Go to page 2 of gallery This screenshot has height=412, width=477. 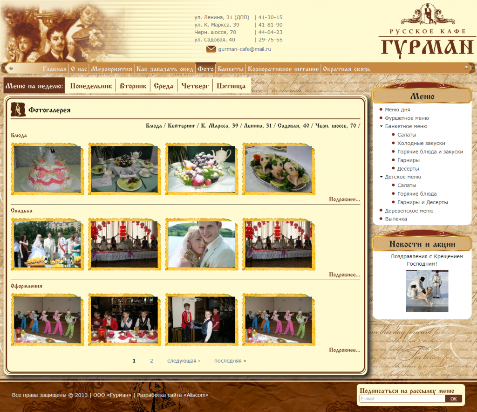[x=151, y=361]
